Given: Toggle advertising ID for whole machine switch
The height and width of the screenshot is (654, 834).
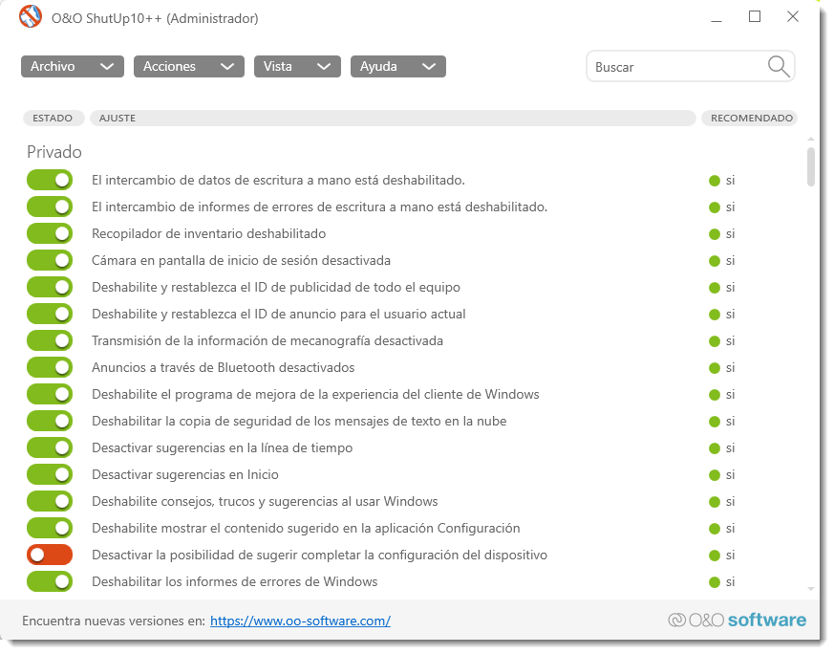Looking at the screenshot, I should click(x=50, y=287).
